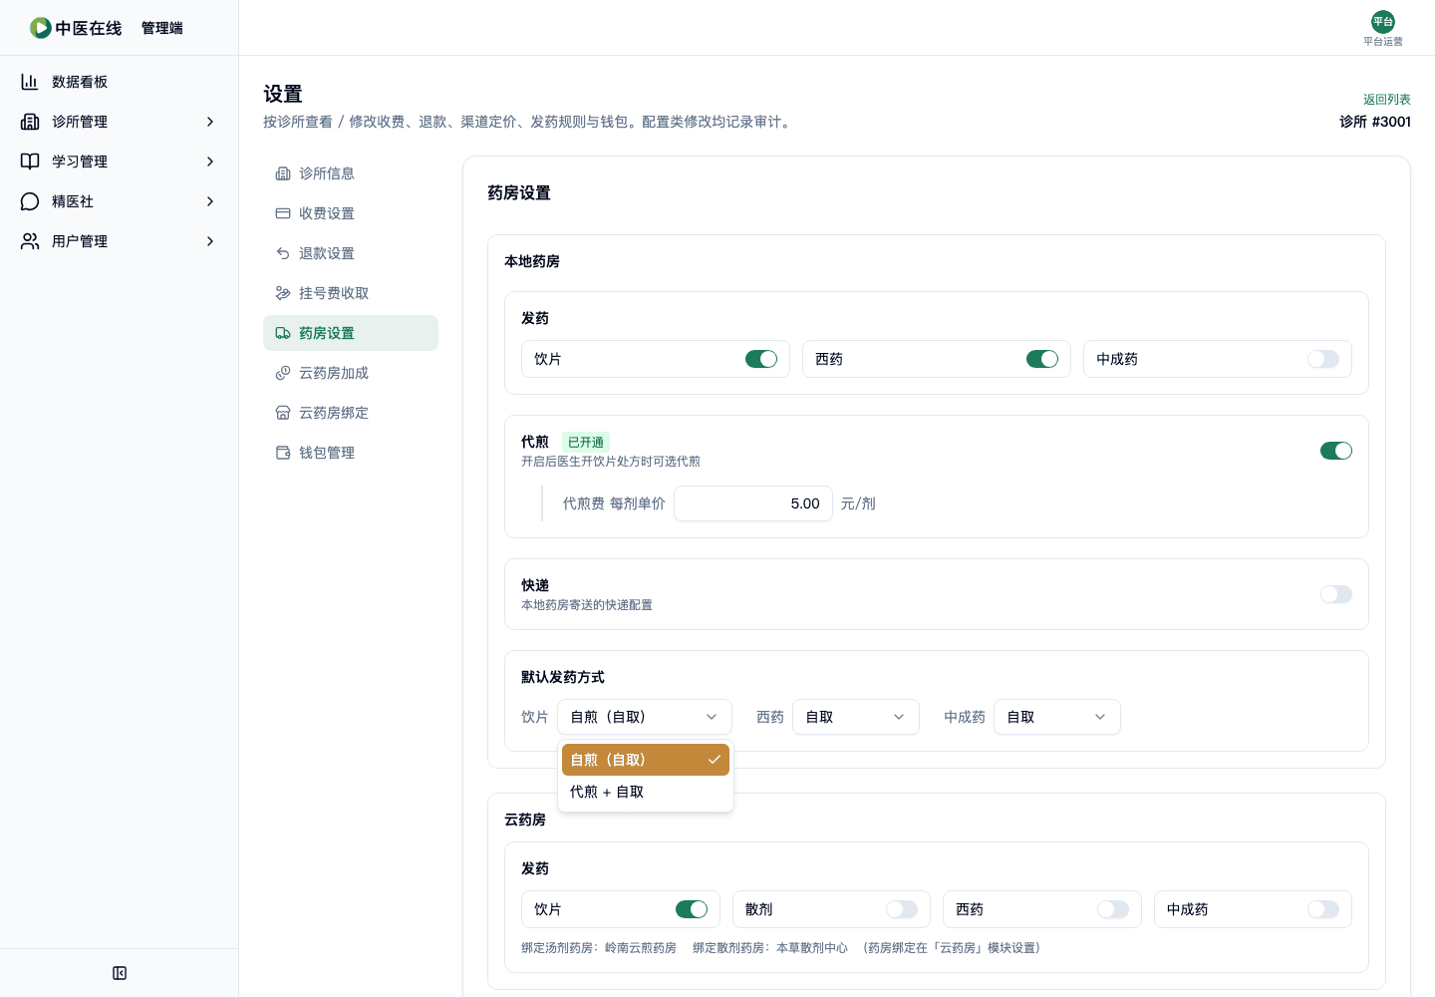Open 西药 default dispensing dropdown

tap(856, 717)
